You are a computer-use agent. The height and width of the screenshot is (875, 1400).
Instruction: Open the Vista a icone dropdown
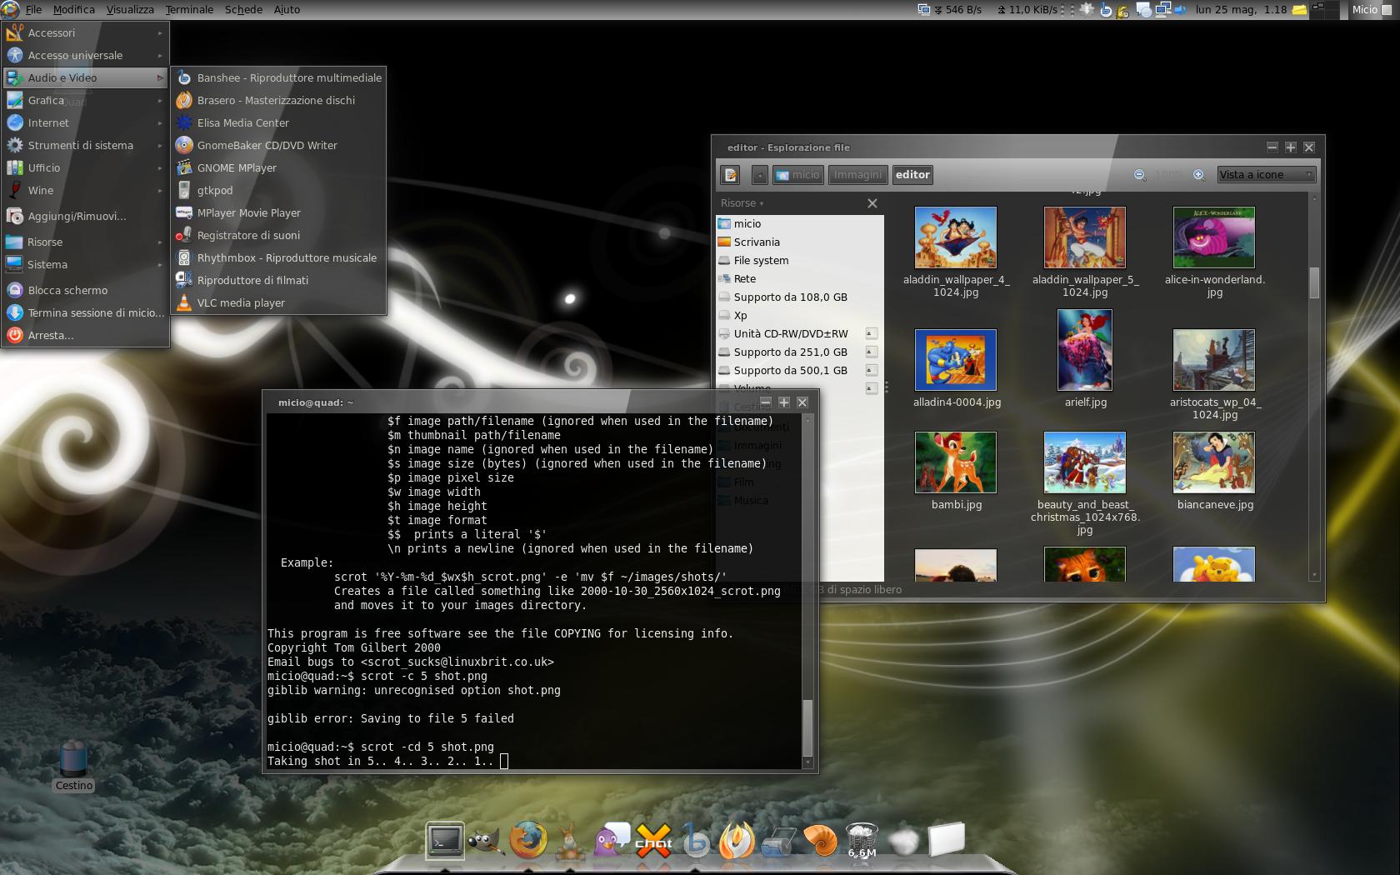(1266, 174)
